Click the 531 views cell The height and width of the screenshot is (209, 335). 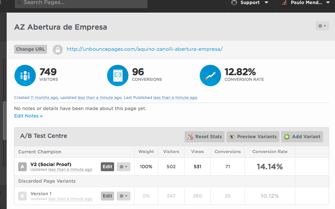pos(198,167)
